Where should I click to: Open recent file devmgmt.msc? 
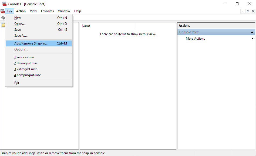point(26,63)
